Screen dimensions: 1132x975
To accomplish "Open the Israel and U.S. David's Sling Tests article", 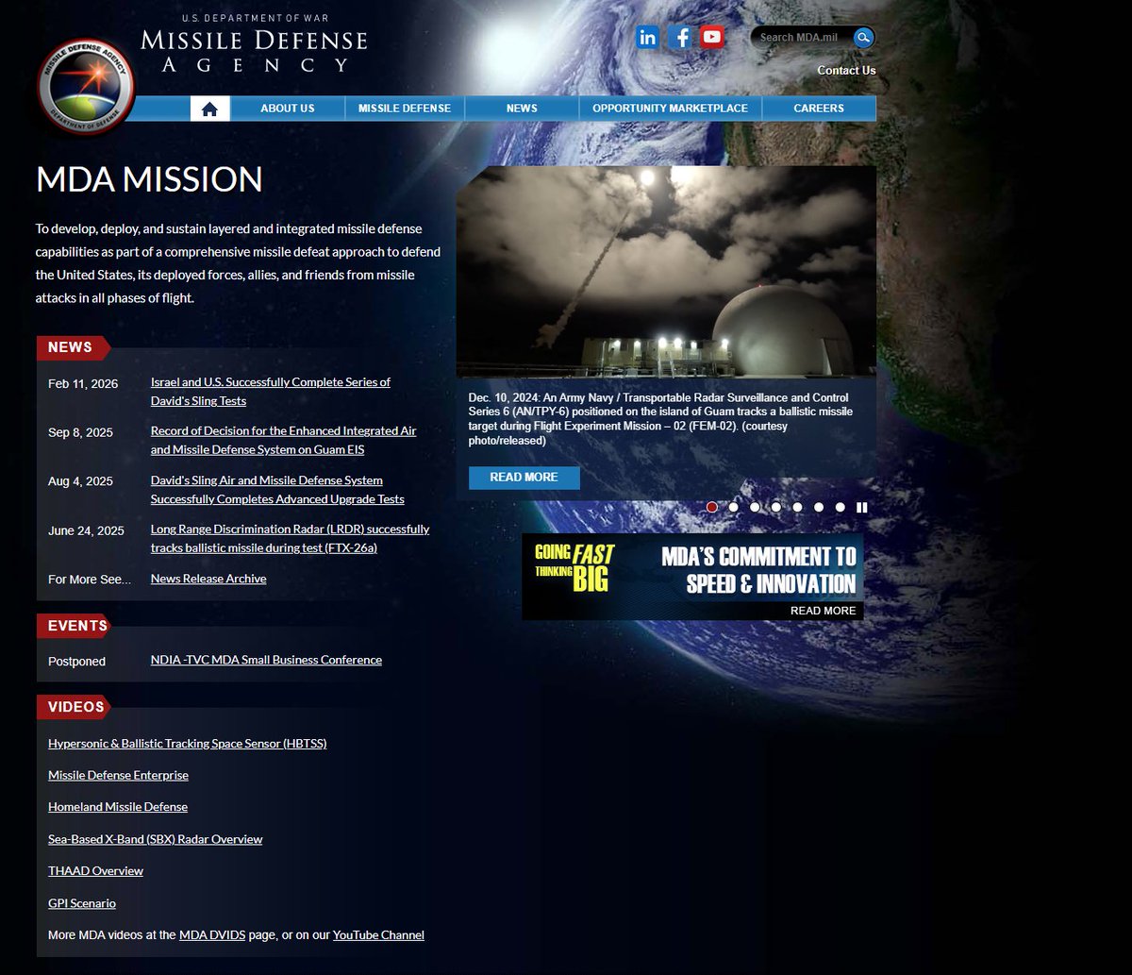I will [271, 392].
